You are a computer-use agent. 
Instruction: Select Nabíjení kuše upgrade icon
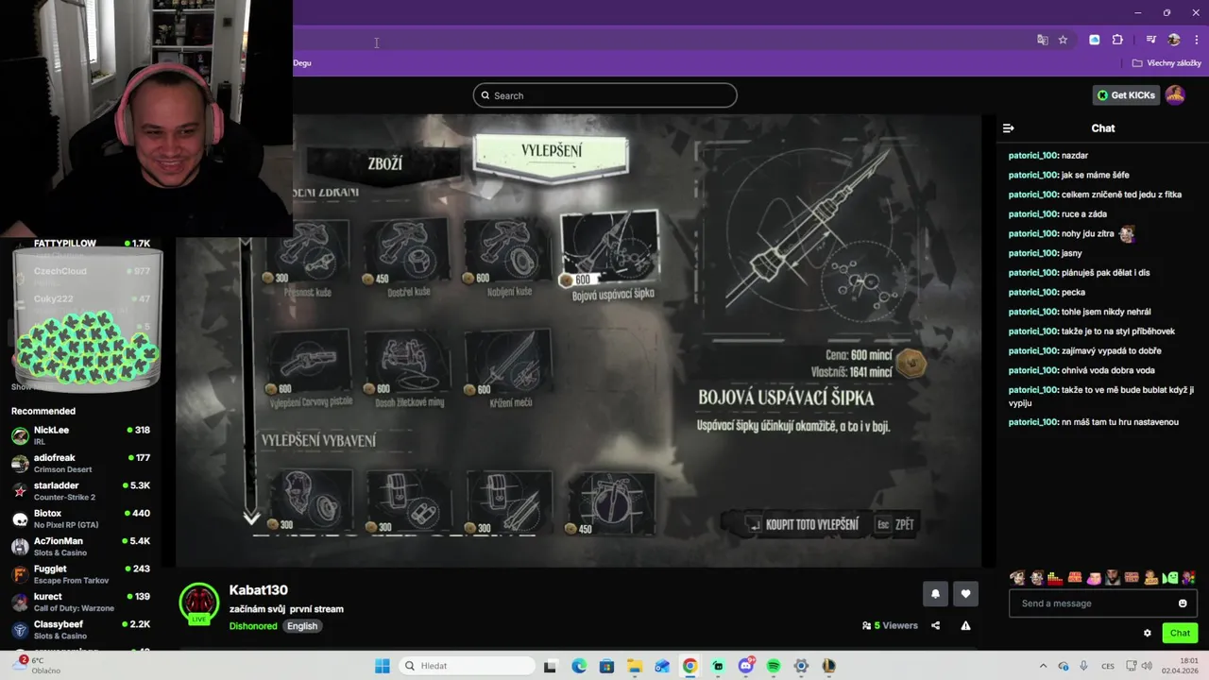pyautogui.click(x=508, y=249)
